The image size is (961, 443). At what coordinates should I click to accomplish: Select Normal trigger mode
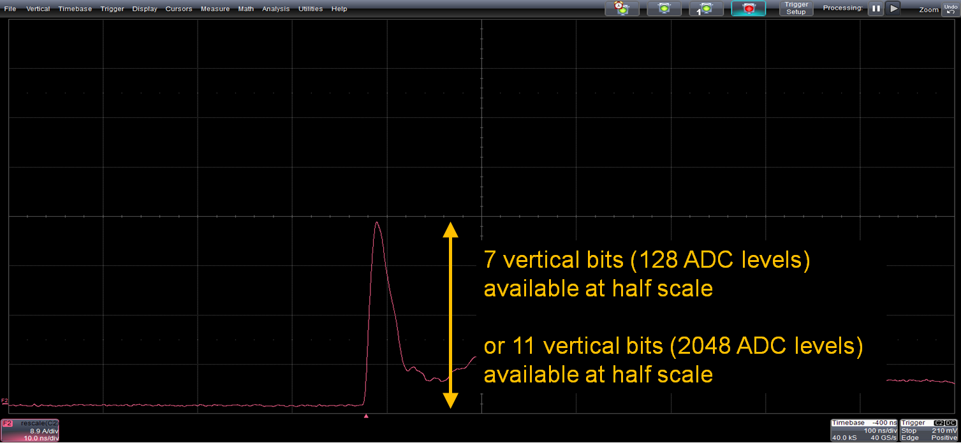click(664, 8)
